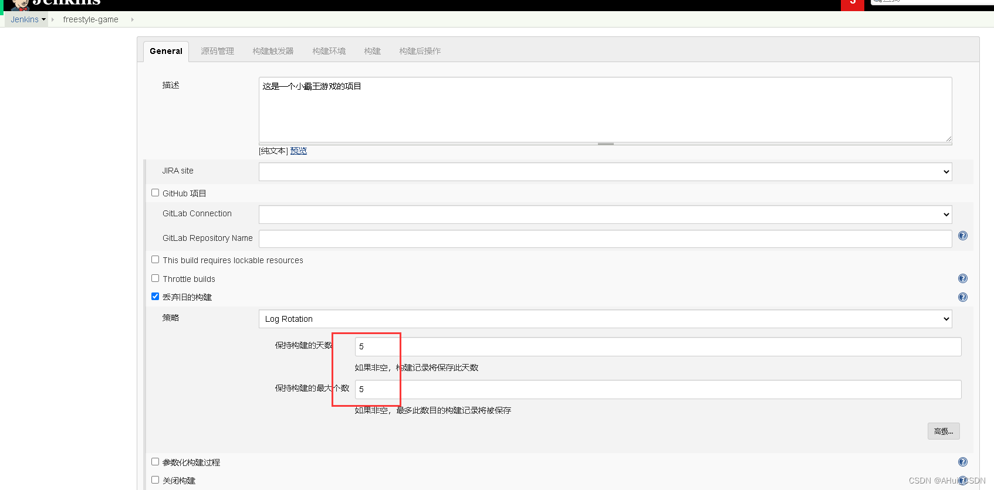994x490 pixels.
Task: Click the 保持构建的最大个数 input field
Action: tap(658, 389)
